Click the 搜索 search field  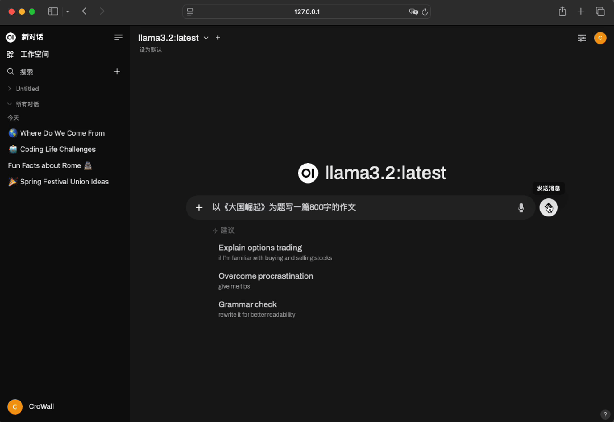click(27, 72)
